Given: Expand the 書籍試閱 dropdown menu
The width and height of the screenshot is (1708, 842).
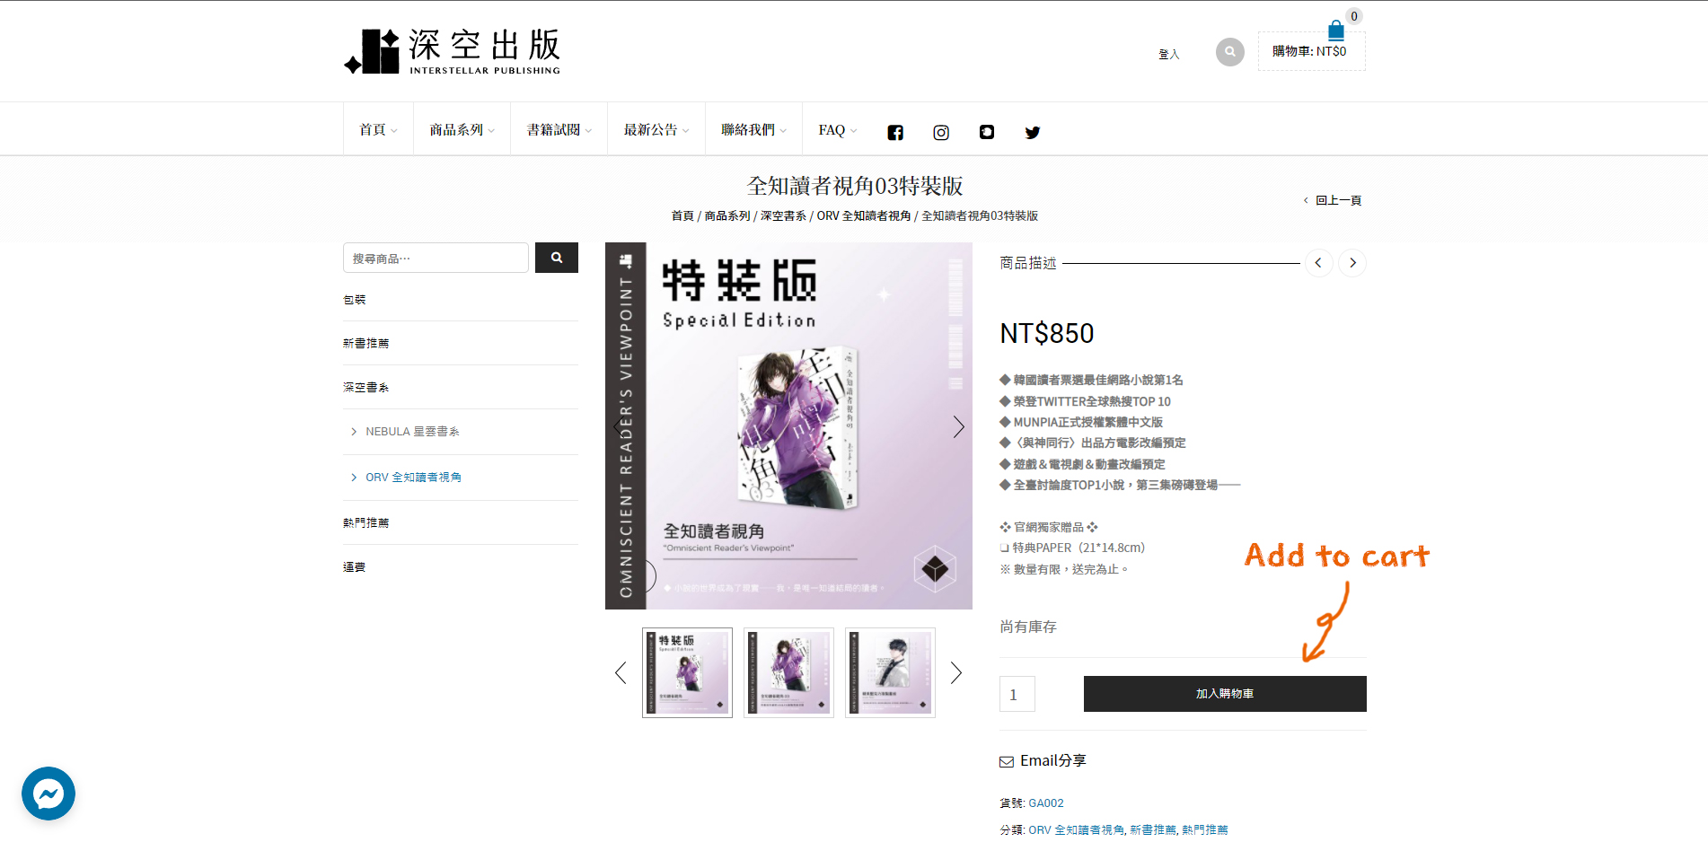Looking at the screenshot, I should click(559, 129).
